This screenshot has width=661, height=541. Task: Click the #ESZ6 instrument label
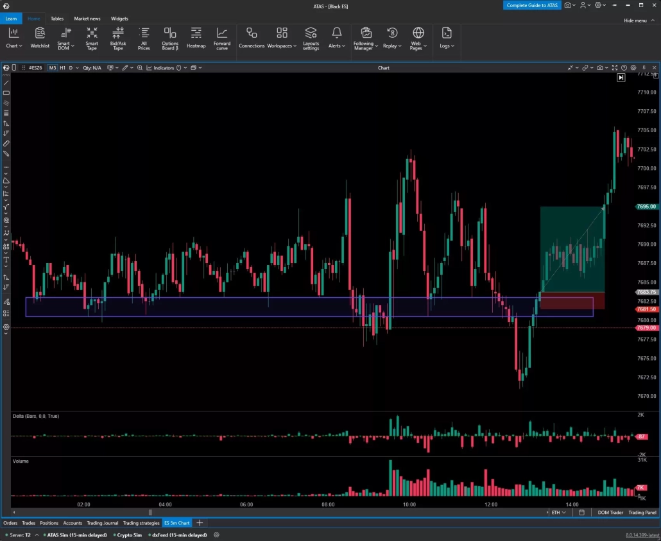(x=35, y=68)
